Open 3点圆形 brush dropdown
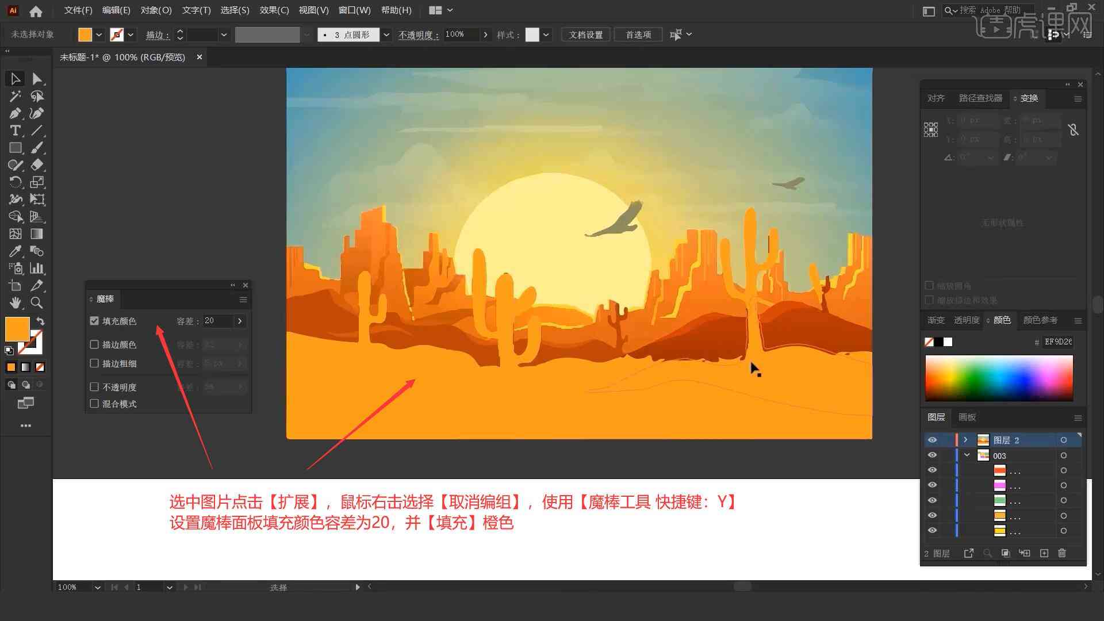Image resolution: width=1104 pixels, height=621 pixels. (388, 33)
